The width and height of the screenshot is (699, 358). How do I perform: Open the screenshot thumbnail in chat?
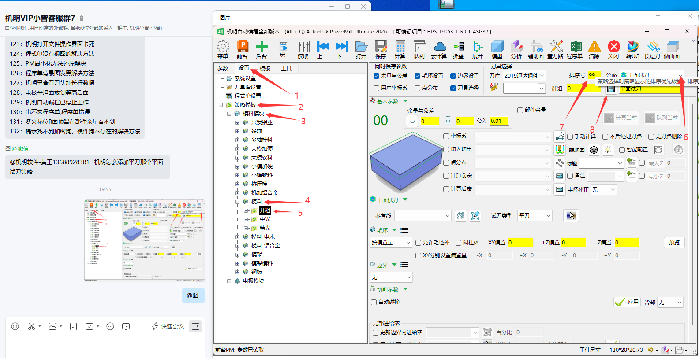pyautogui.click(x=145, y=241)
